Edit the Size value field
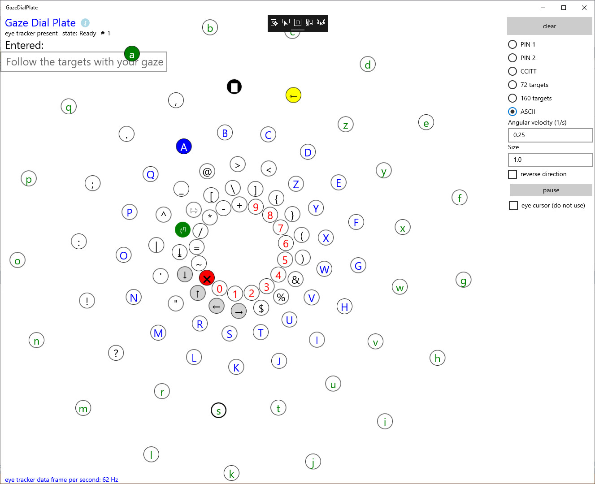The width and height of the screenshot is (595, 484). coord(550,160)
